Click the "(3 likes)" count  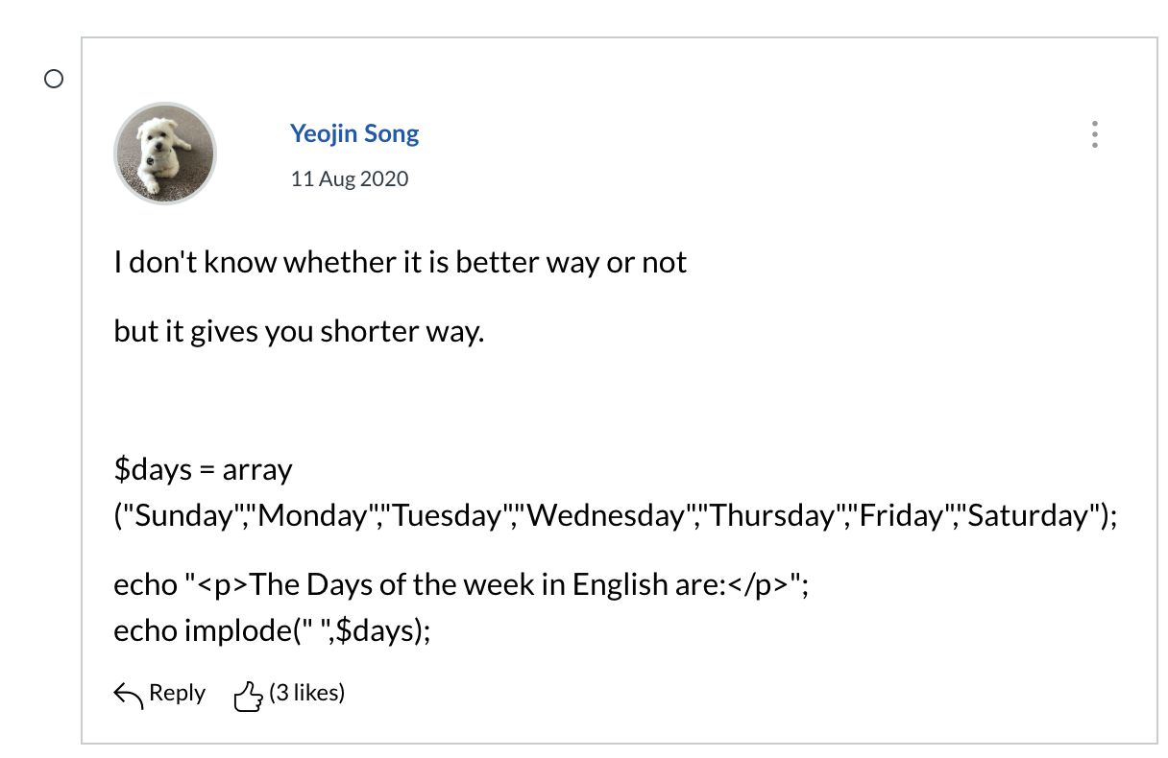[x=306, y=693]
